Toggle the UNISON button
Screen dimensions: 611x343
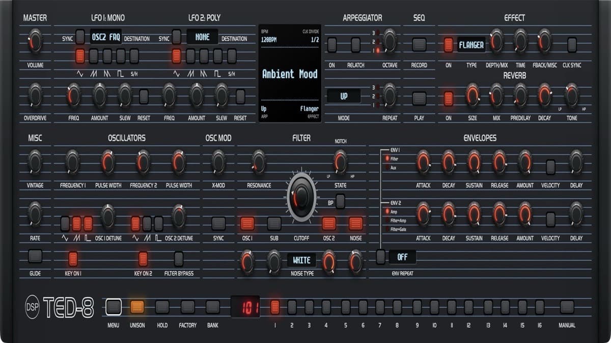pyautogui.click(x=137, y=307)
